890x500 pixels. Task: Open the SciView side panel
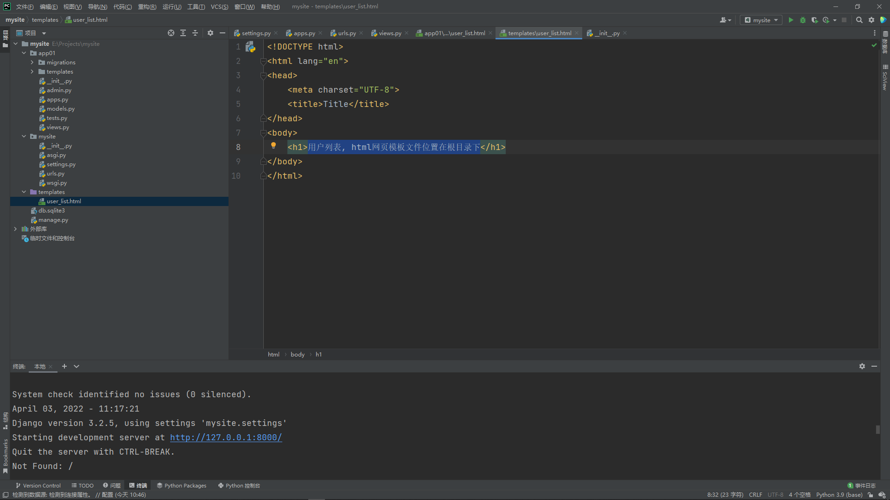(885, 78)
